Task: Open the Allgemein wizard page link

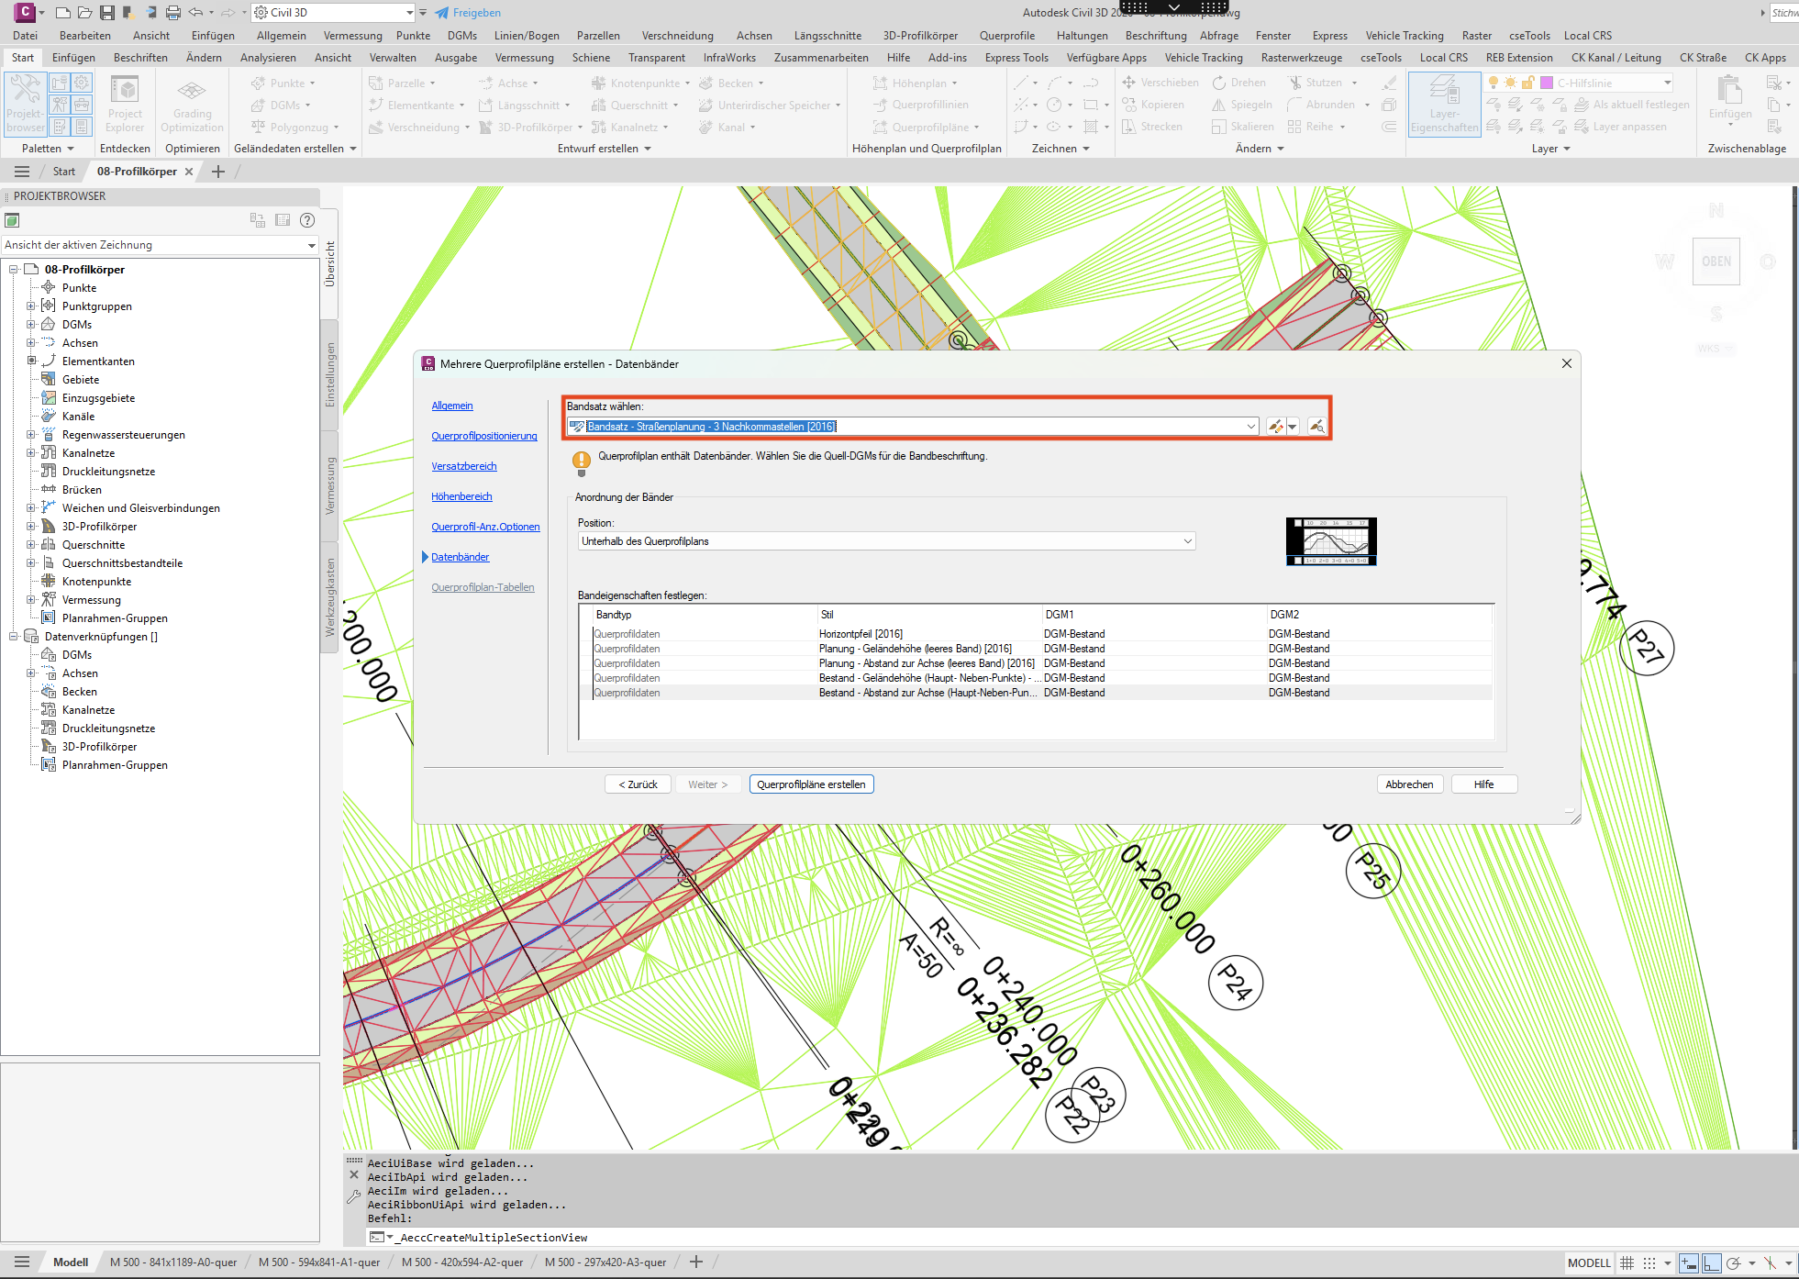Action: tap(452, 406)
